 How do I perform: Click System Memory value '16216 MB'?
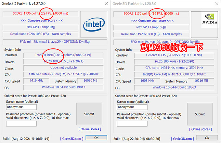[201, 81]
